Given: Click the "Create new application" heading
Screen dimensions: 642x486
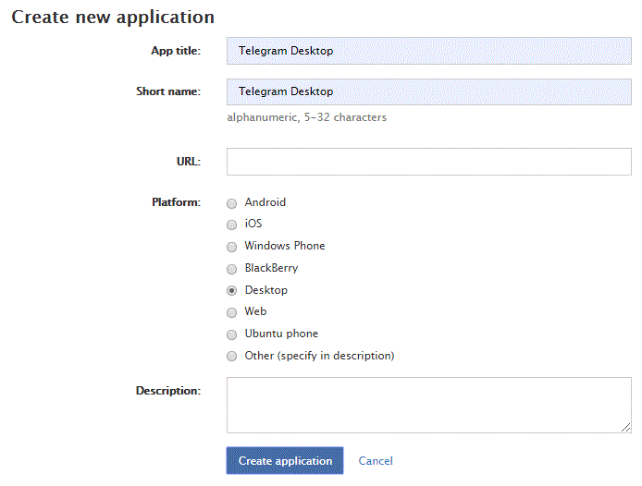Looking at the screenshot, I should pos(113,18).
